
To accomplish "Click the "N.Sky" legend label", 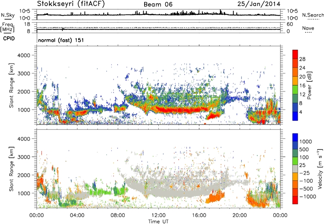I will 8,15.
